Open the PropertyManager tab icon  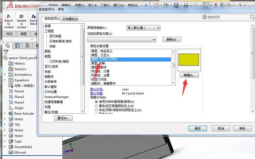click(17, 46)
